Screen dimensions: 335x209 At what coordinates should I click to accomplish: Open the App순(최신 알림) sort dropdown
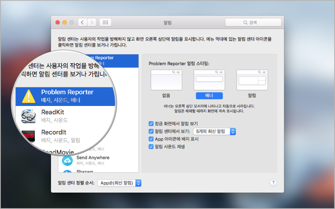coord(119,183)
